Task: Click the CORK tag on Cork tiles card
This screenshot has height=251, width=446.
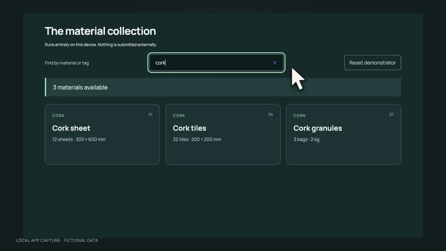Action: click(x=179, y=115)
